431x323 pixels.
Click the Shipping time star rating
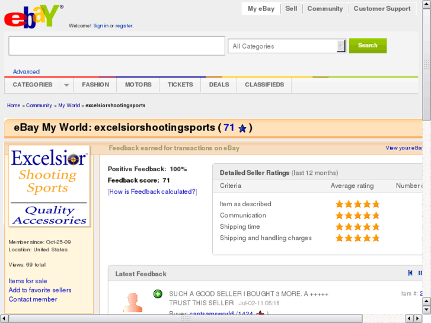coord(357,227)
